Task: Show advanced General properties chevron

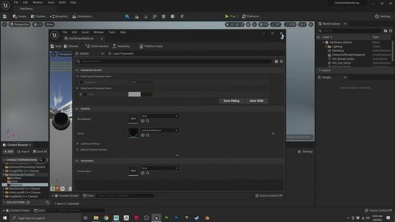Action: [x=177, y=155]
